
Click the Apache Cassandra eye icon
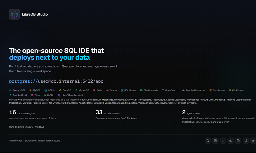(x=183, y=90)
